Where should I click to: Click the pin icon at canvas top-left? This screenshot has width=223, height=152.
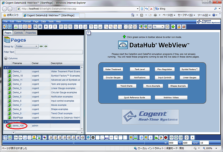(x=89, y=33)
